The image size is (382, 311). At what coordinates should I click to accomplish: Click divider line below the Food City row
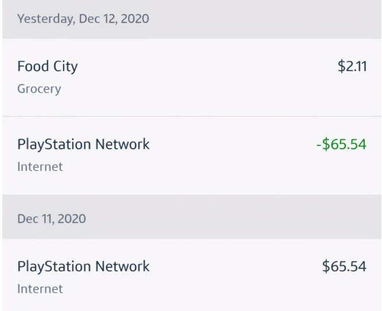[191, 116]
